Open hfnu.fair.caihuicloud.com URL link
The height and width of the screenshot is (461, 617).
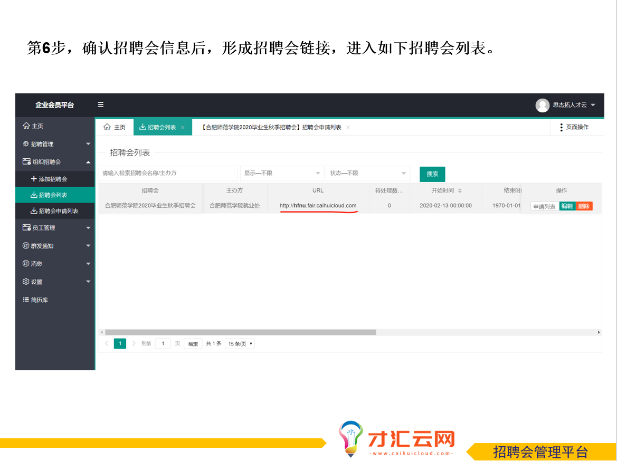318,206
